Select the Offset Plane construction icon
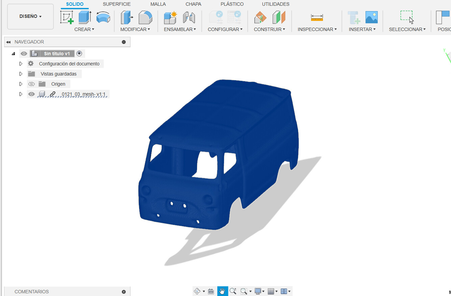This screenshot has height=296, width=451. (260, 17)
